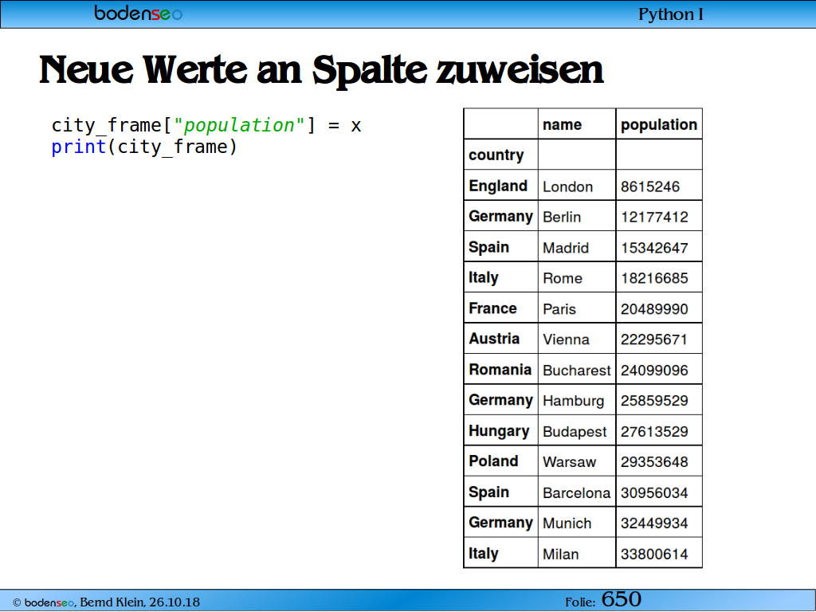Click the population value 29353648

(x=654, y=462)
